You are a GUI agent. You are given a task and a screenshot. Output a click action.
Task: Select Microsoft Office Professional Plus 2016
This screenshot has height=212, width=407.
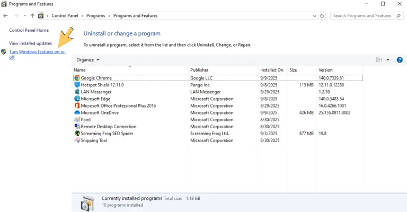pos(118,106)
